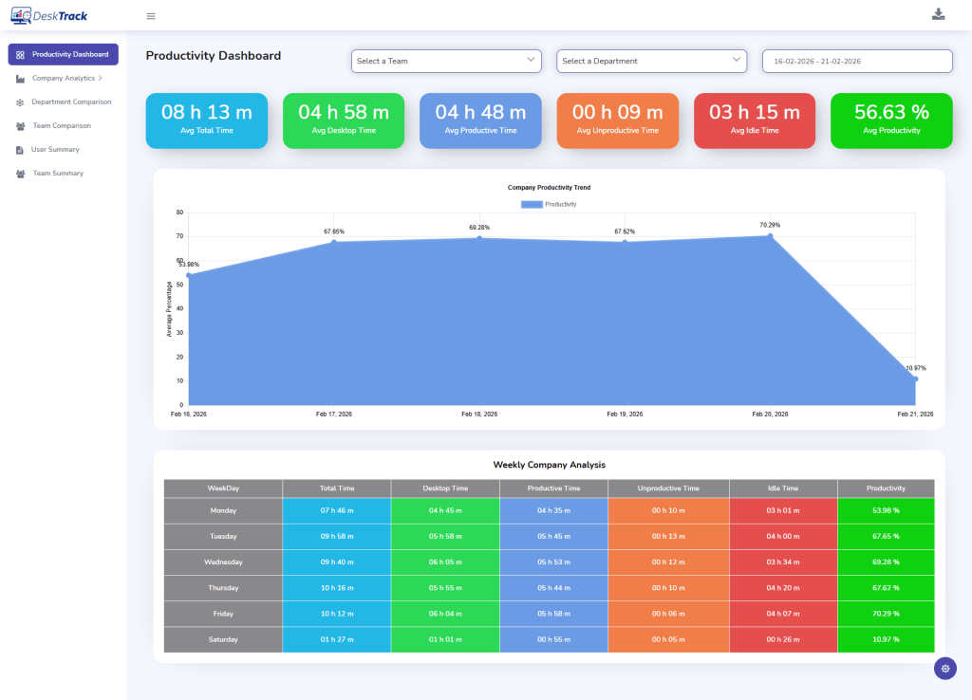Open User Summary via its document icon
The width and height of the screenshot is (972, 700).
click(21, 149)
